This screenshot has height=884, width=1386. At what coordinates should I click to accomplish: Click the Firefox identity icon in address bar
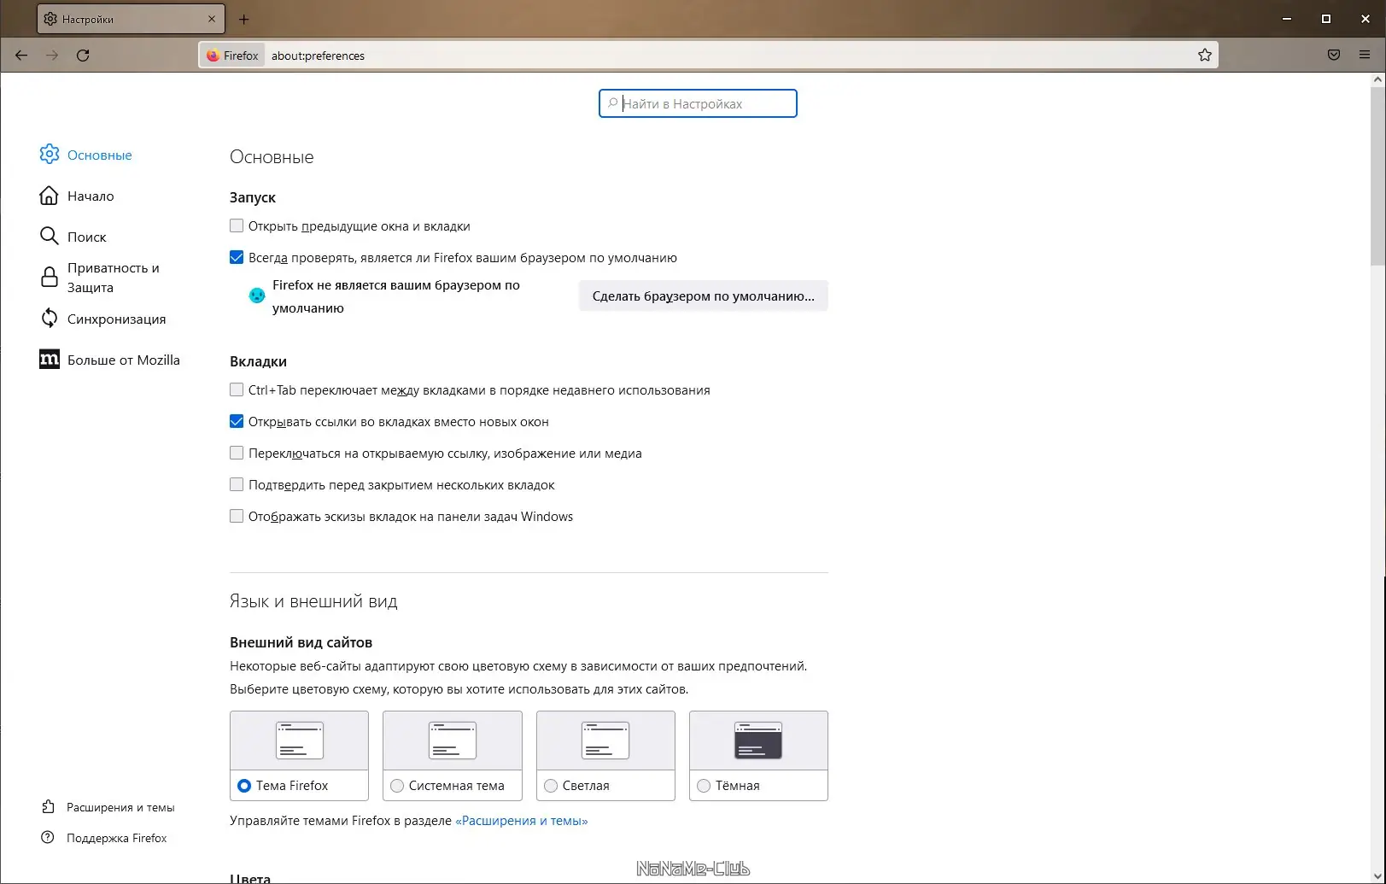(x=232, y=56)
